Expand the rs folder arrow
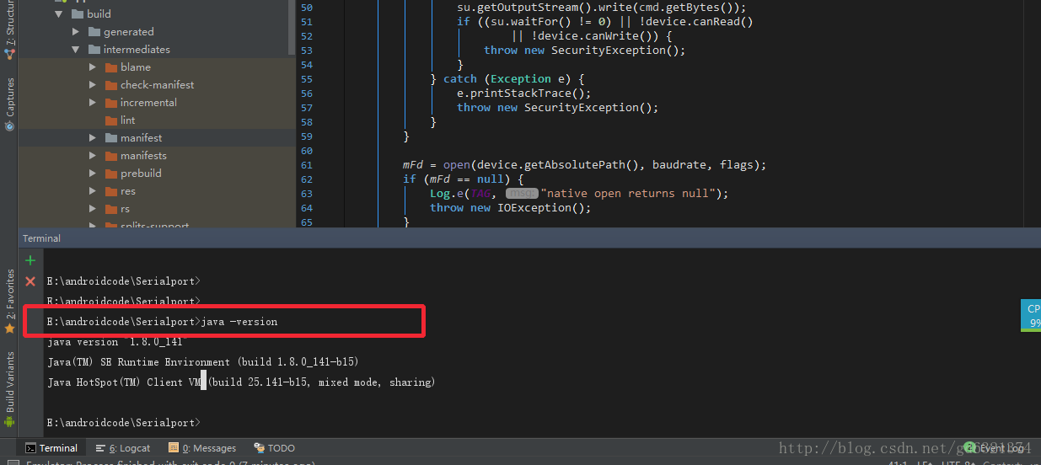Image resolution: width=1041 pixels, height=465 pixels. tap(93, 209)
